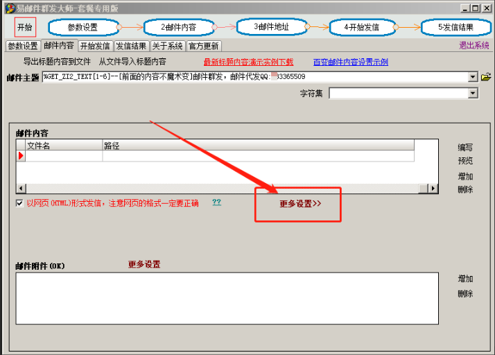Click 增加 beside the attachment list

point(465,279)
